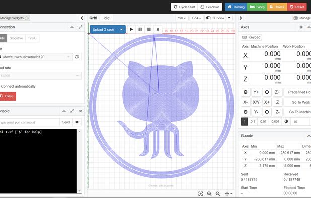Toggle the 3D View switch
The image size is (311, 198).
coord(215,18)
